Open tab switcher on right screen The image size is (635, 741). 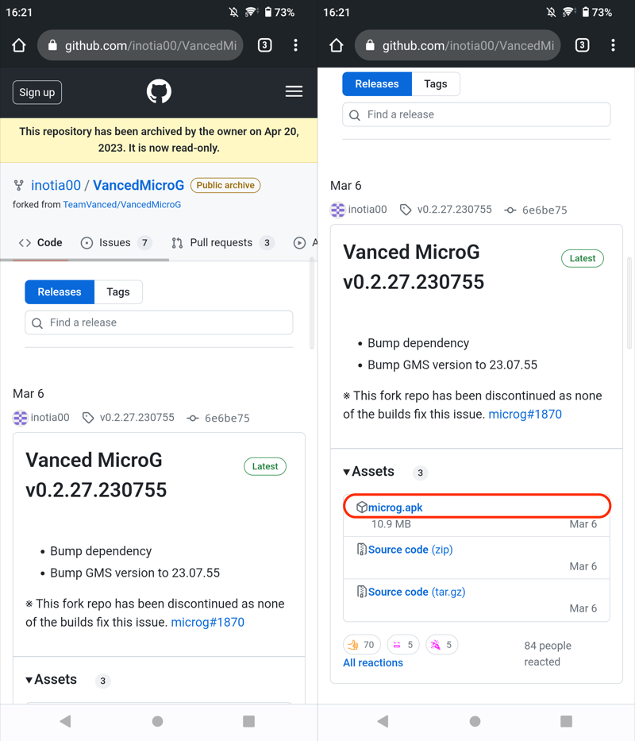[582, 45]
